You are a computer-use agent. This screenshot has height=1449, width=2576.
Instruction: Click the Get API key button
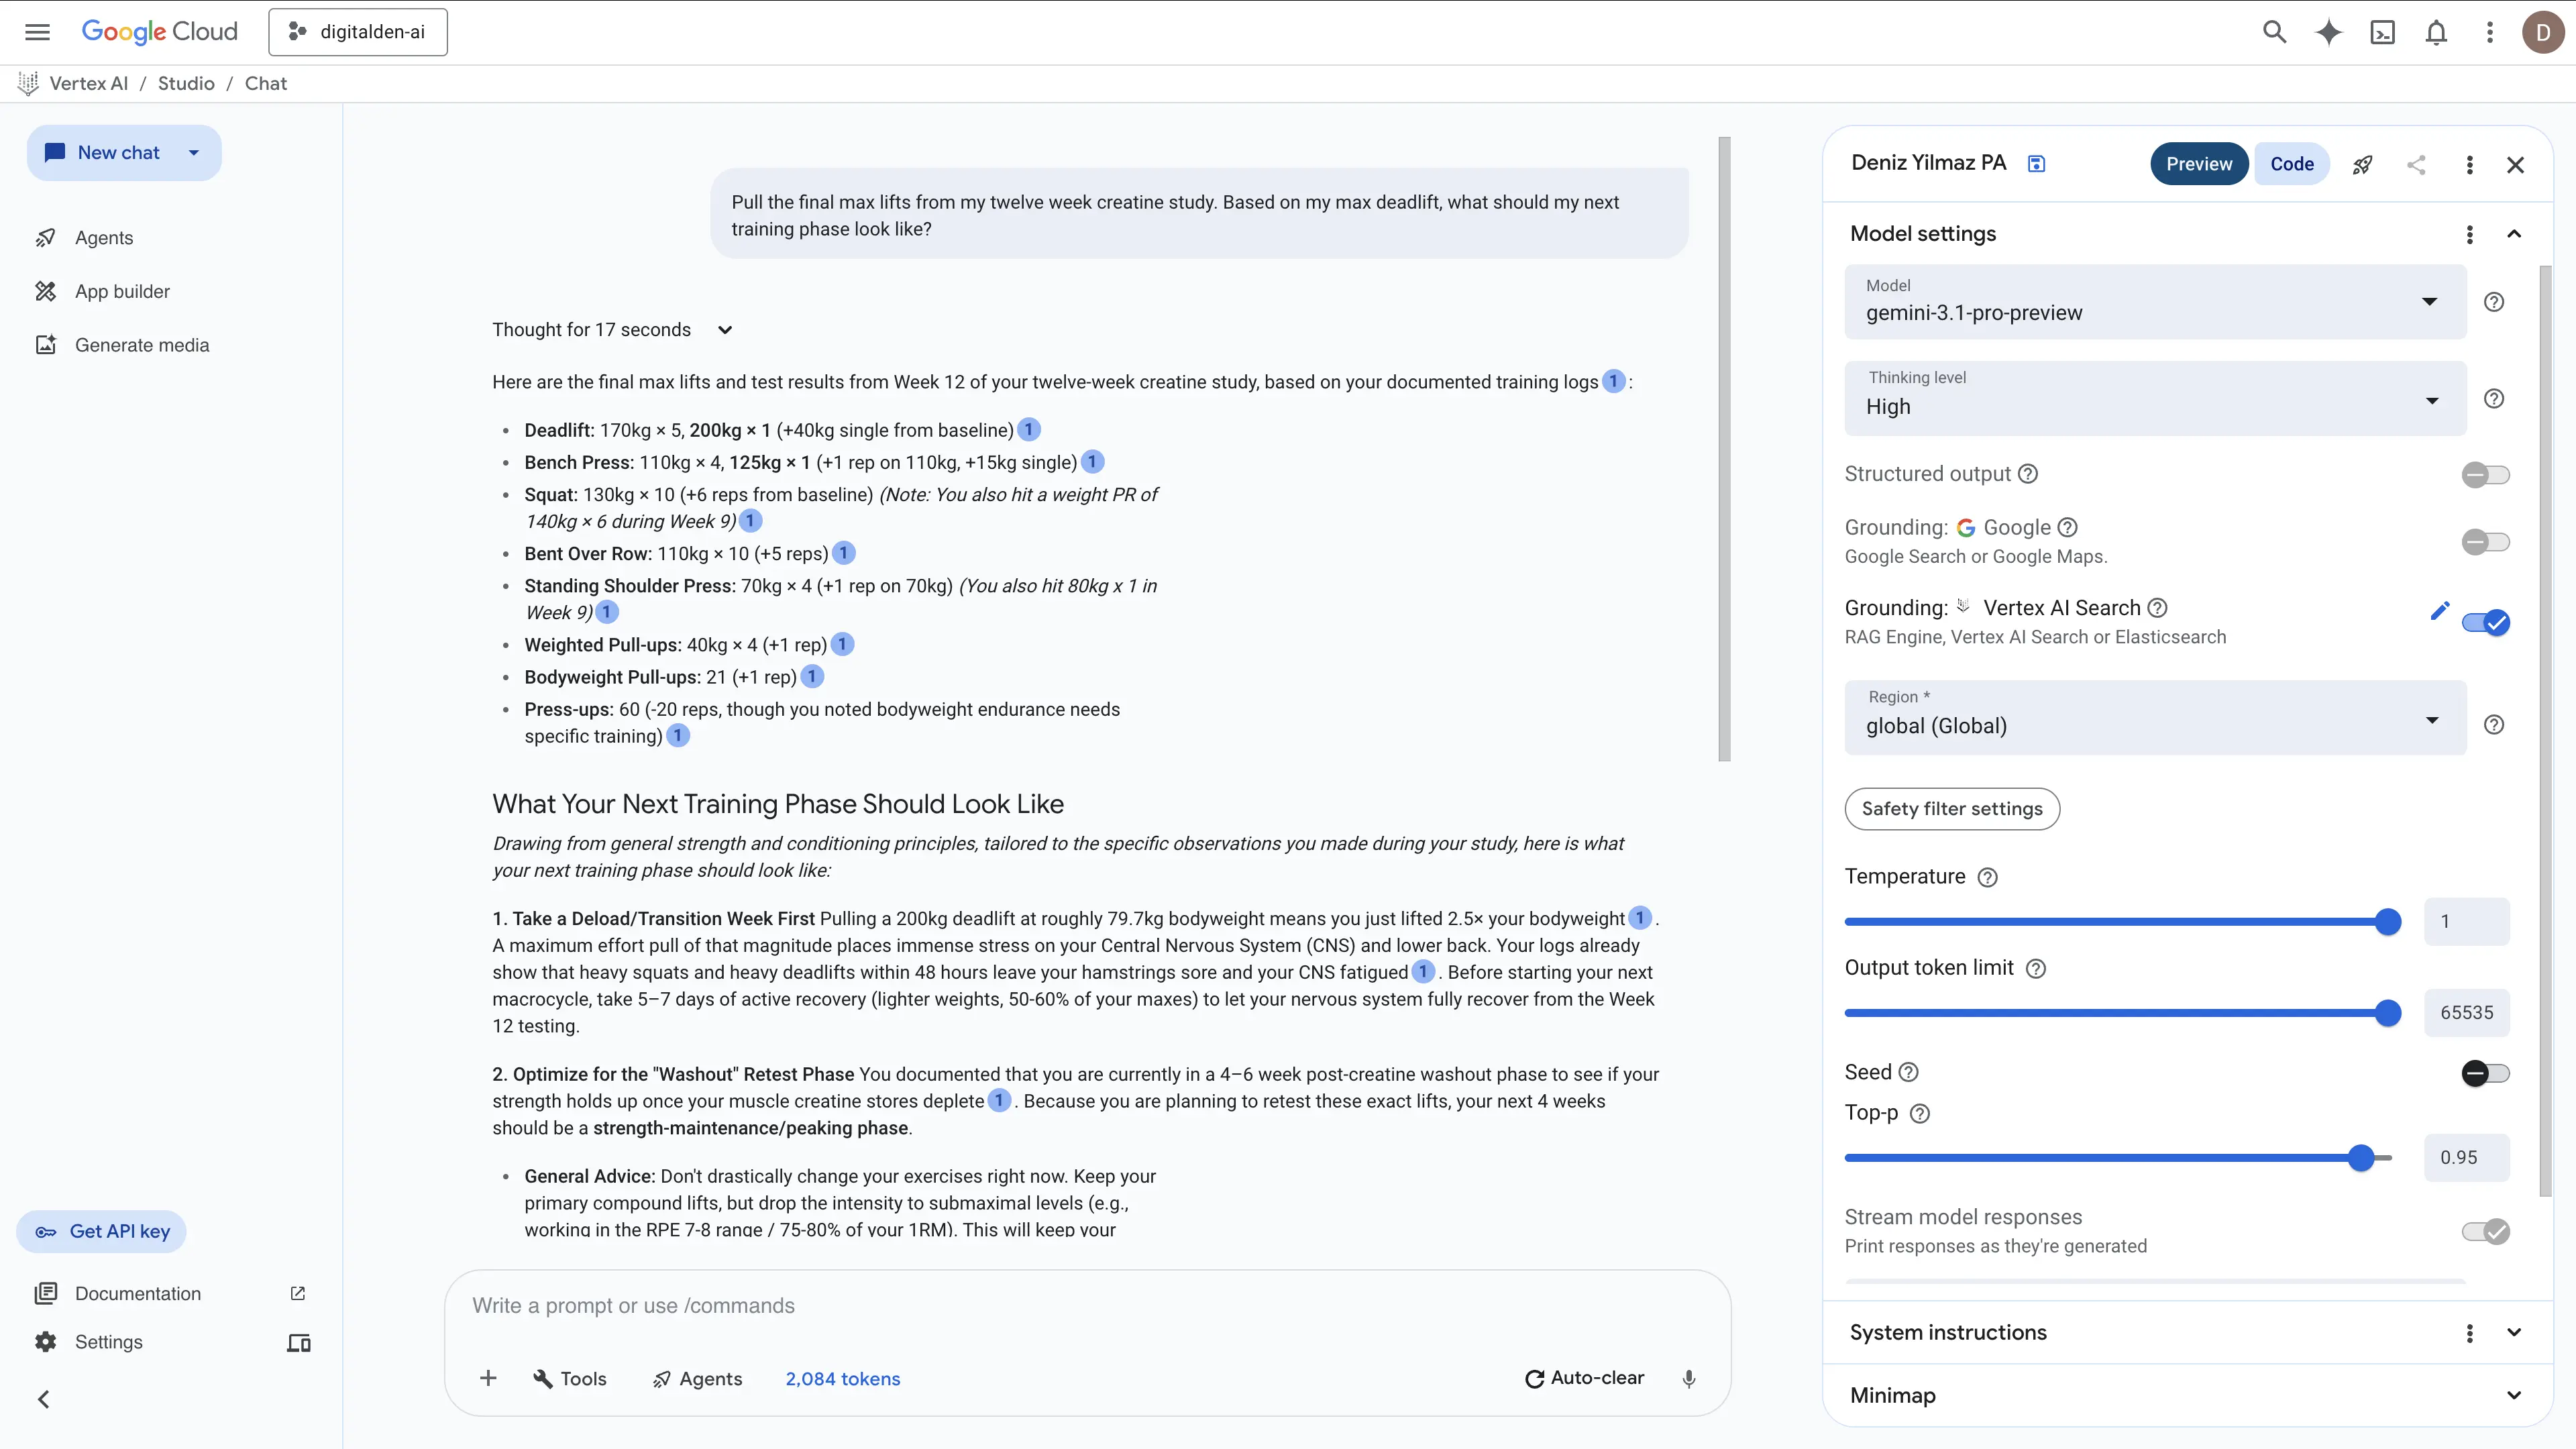click(x=102, y=1231)
